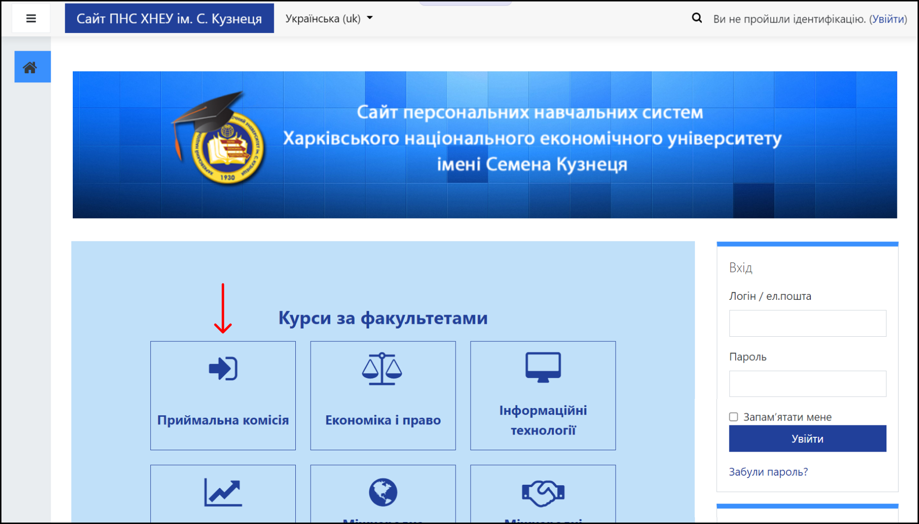The height and width of the screenshot is (524, 919).
Task: Click the globe icon tile
Action: pyautogui.click(x=383, y=492)
